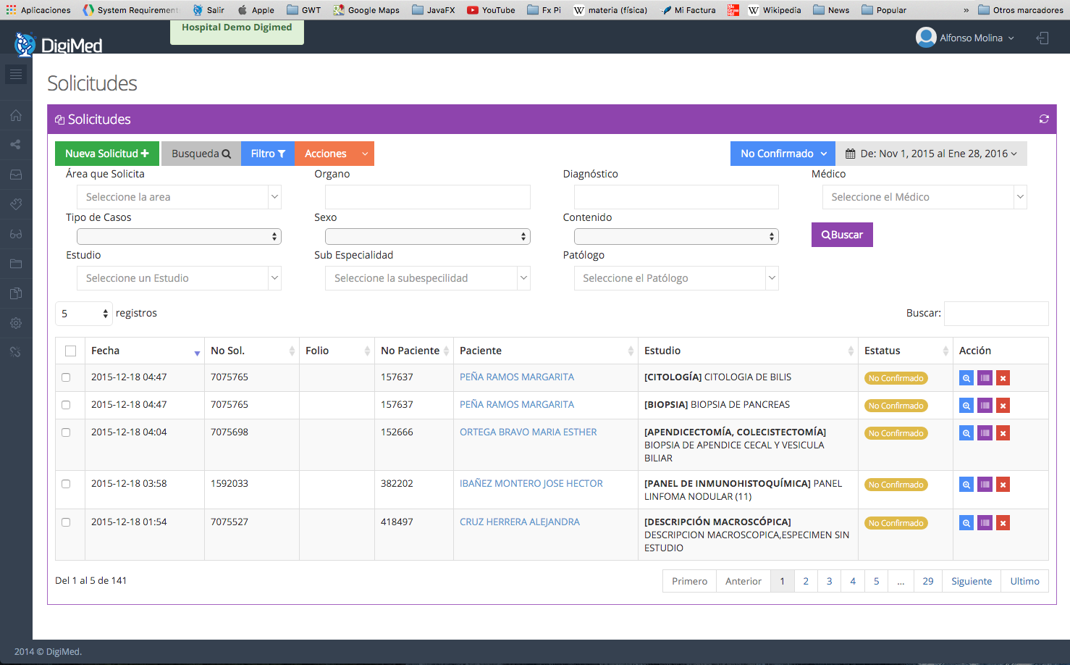Click barcode icon for BIOPSIA DE PANCREAS row

click(x=985, y=406)
